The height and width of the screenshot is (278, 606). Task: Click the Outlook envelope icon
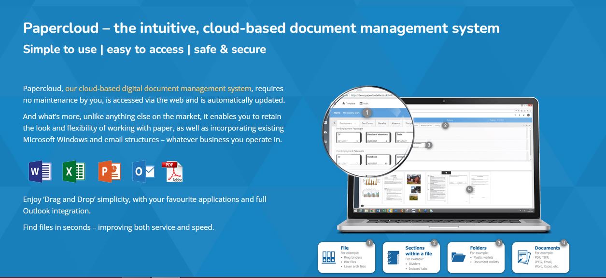(x=143, y=172)
